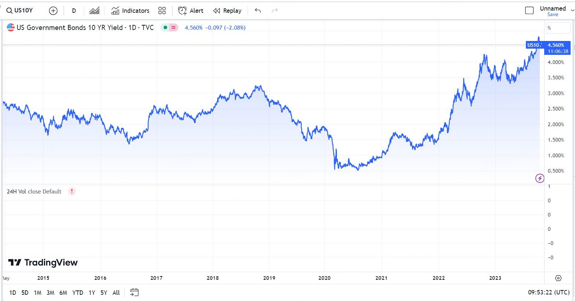Click the Save layout link
575x301 pixels.
pos(553,15)
